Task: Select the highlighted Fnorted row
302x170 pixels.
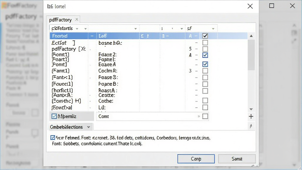Action: (149, 36)
